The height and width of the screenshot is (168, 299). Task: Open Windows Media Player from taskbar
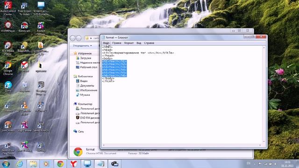[46, 164]
